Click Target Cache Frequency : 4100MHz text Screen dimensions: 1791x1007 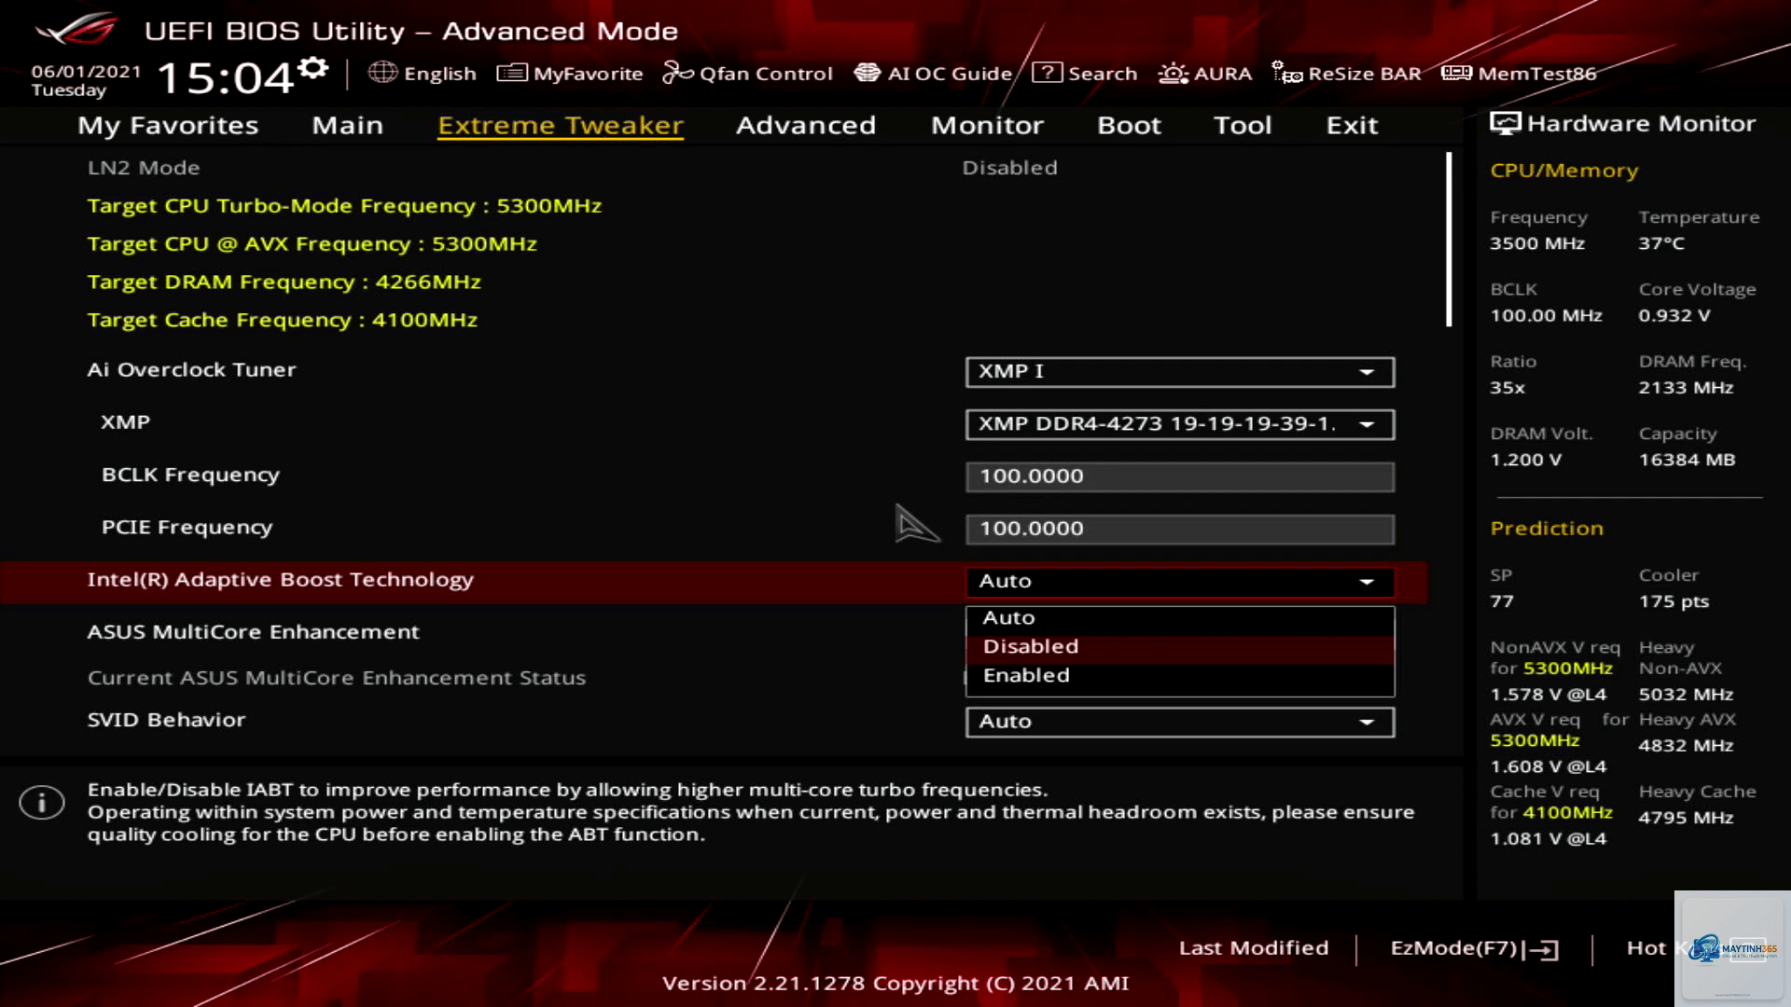point(282,320)
